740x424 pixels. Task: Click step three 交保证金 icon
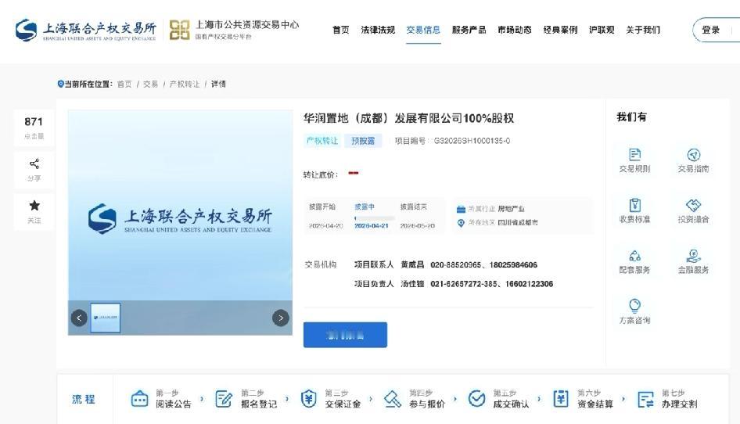point(308,399)
